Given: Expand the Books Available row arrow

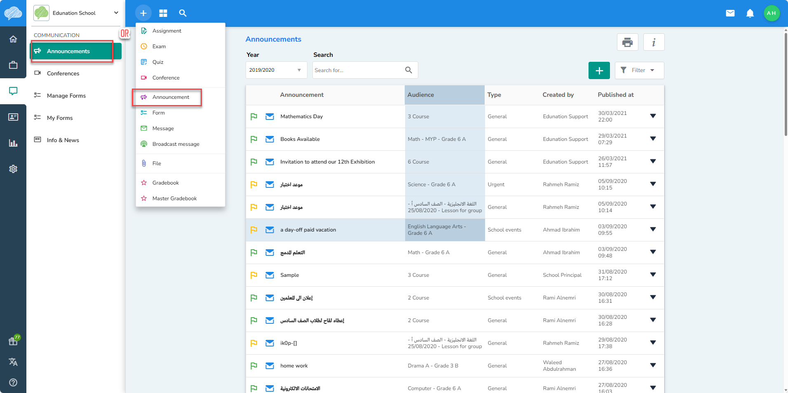Looking at the screenshot, I should click(x=653, y=139).
